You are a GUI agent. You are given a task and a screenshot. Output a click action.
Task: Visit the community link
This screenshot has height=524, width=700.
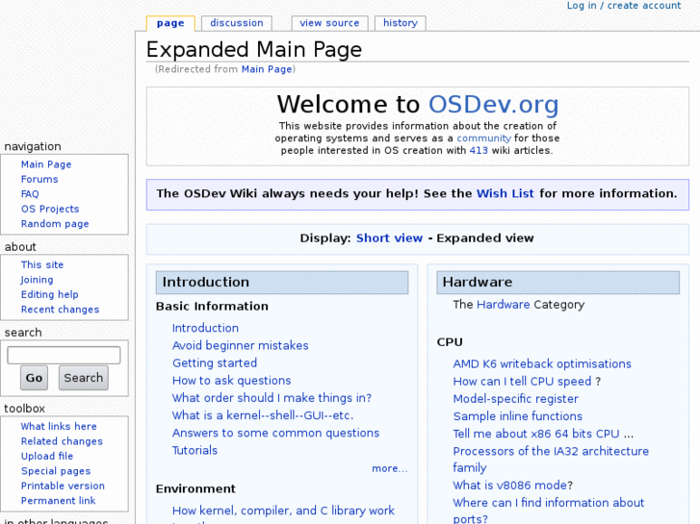483,138
